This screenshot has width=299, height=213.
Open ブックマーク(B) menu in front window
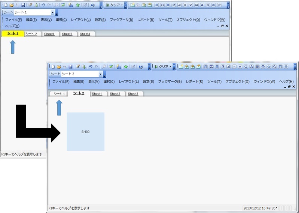click(170, 82)
